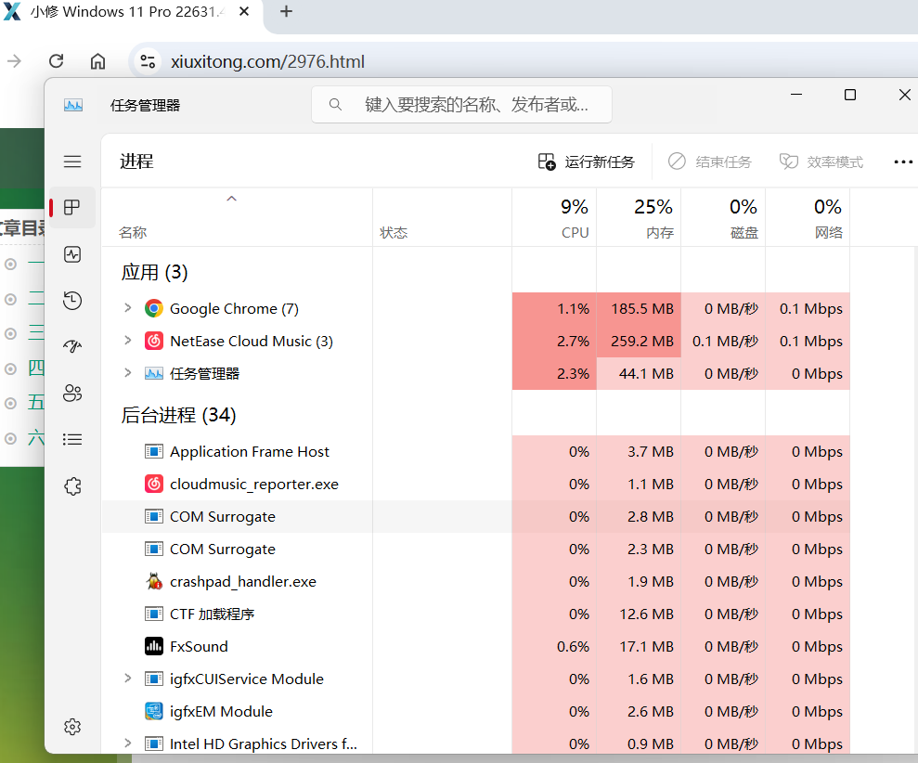
Task: Click 运行新任务 button
Action: (x=586, y=162)
